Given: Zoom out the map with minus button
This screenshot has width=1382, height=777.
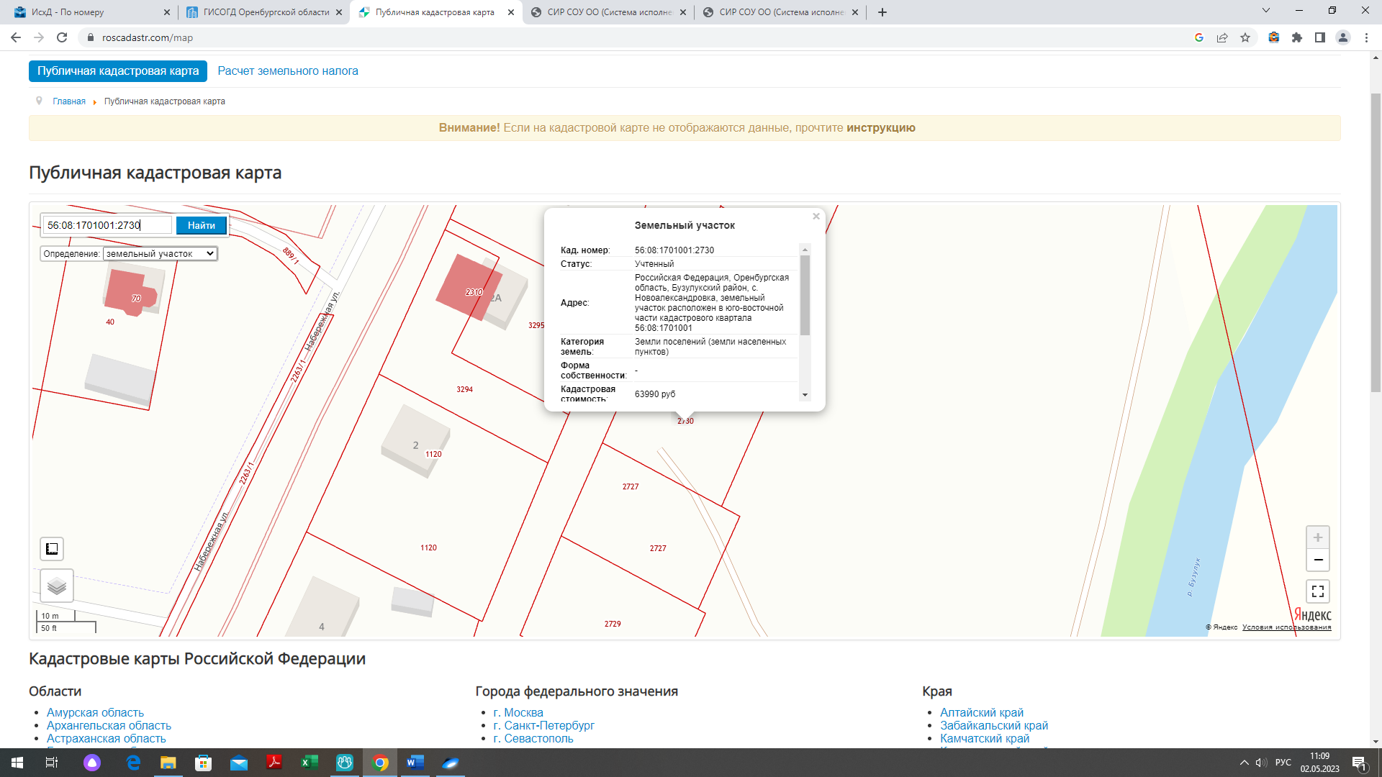Looking at the screenshot, I should tap(1317, 560).
